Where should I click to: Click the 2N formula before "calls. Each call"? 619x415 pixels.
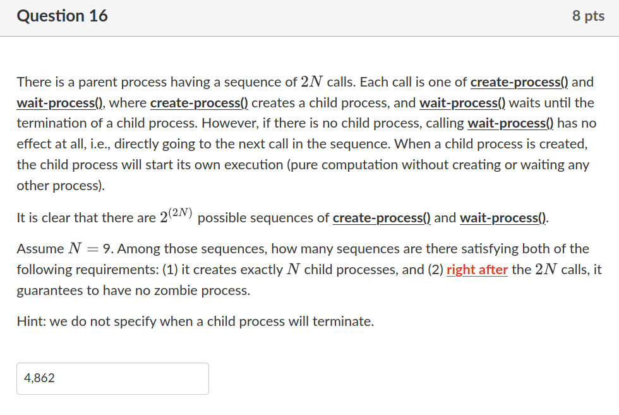point(312,81)
